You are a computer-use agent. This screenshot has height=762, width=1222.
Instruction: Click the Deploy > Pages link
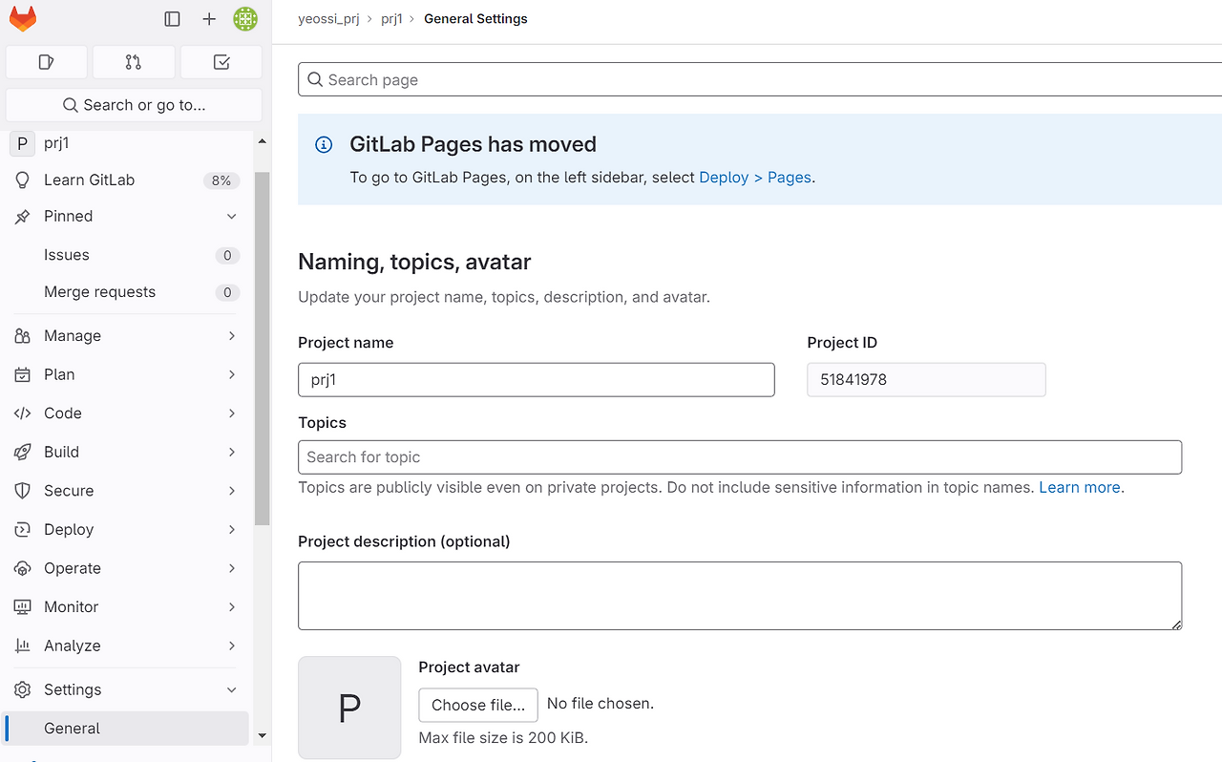[755, 177]
